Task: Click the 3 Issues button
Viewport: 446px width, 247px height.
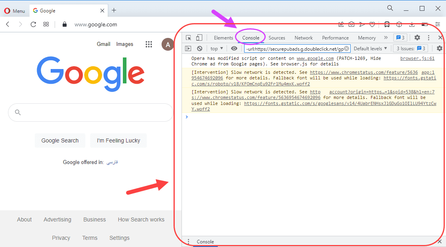Action: 411,49
